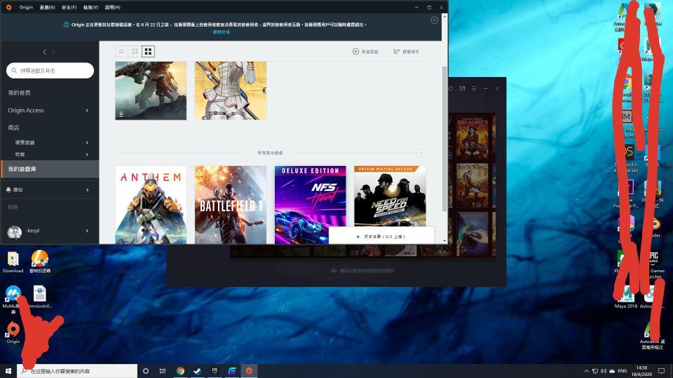Viewport: 673px width, 378px height.
Task: Dismiss the Origin notification banner
Action: tap(435, 20)
